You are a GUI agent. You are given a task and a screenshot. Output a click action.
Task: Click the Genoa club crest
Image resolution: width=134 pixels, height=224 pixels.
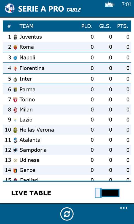15,170
